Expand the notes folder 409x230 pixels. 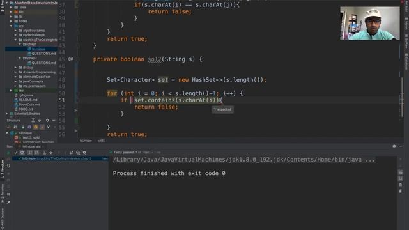12,21
